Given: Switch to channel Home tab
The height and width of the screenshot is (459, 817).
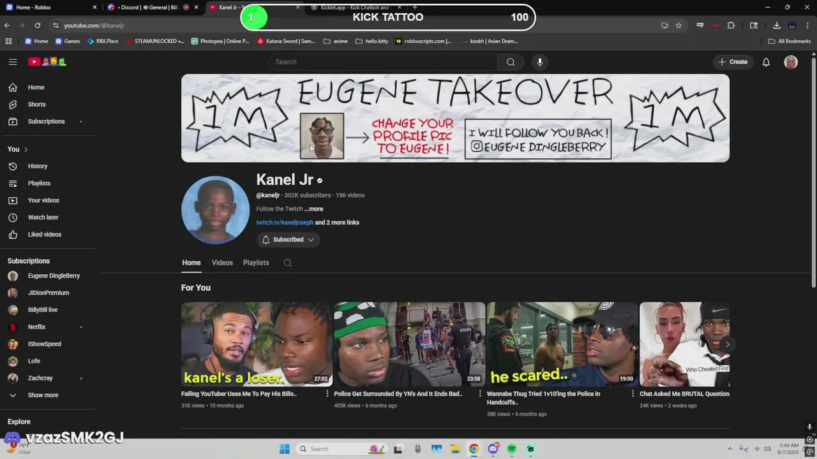Looking at the screenshot, I should coord(191,263).
